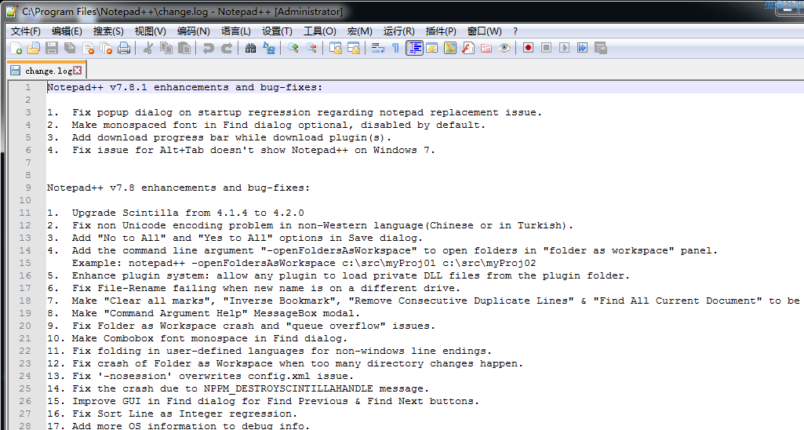804x430 pixels.
Task: Click line number 15 in the margin
Action: 25,263
